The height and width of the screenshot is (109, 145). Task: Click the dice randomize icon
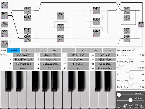(136, 106)
